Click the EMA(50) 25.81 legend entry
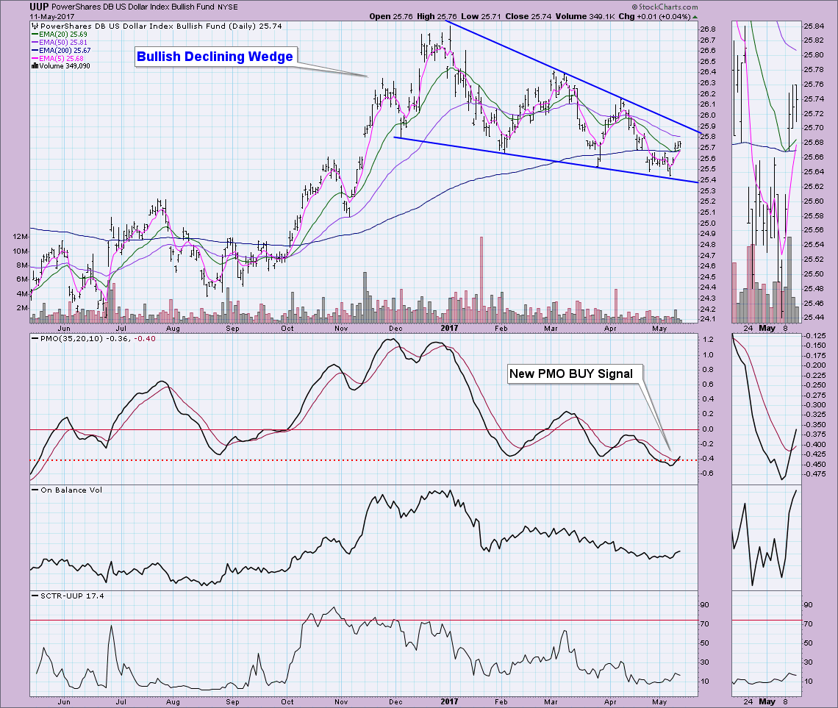Viewport: 838px width, 708px height. pyautogui.click(x=60, y=42)
